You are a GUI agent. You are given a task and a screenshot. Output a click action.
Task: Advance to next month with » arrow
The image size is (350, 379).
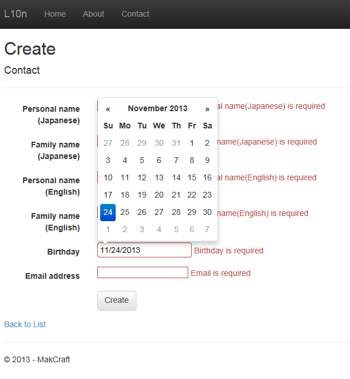(x=207, y=109)
